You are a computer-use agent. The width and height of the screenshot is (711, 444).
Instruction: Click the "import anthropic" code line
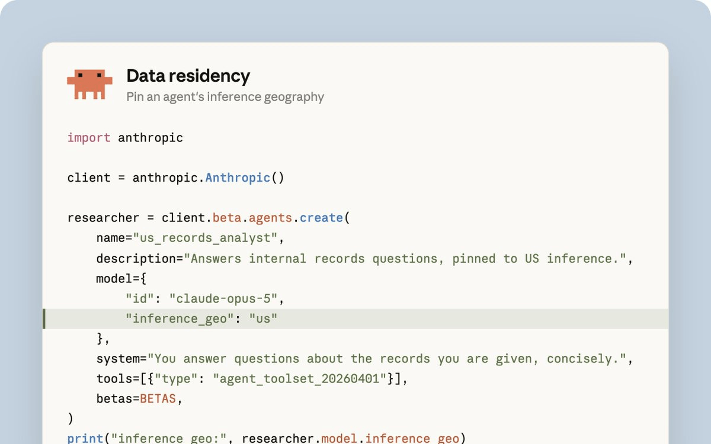pyautogui.click(x=125, y=138)
